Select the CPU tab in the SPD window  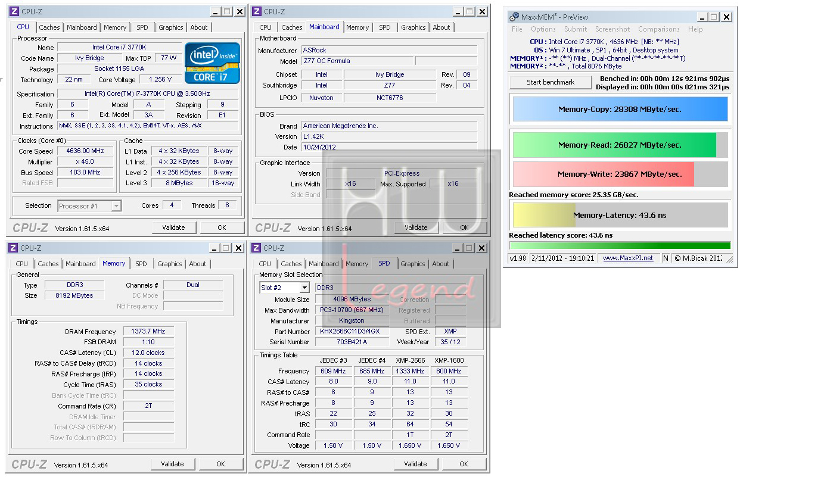click(265, 264)
